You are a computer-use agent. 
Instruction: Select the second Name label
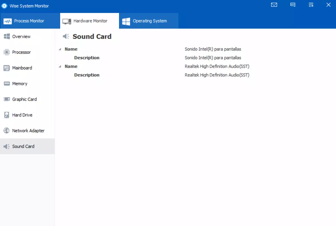coord(71,66)
